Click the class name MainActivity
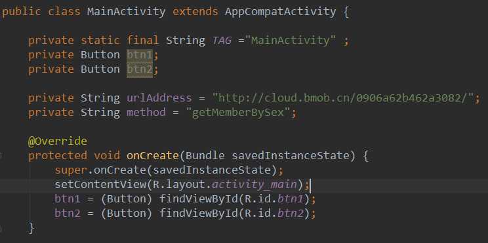488x243 pixels. click(127, 12)
